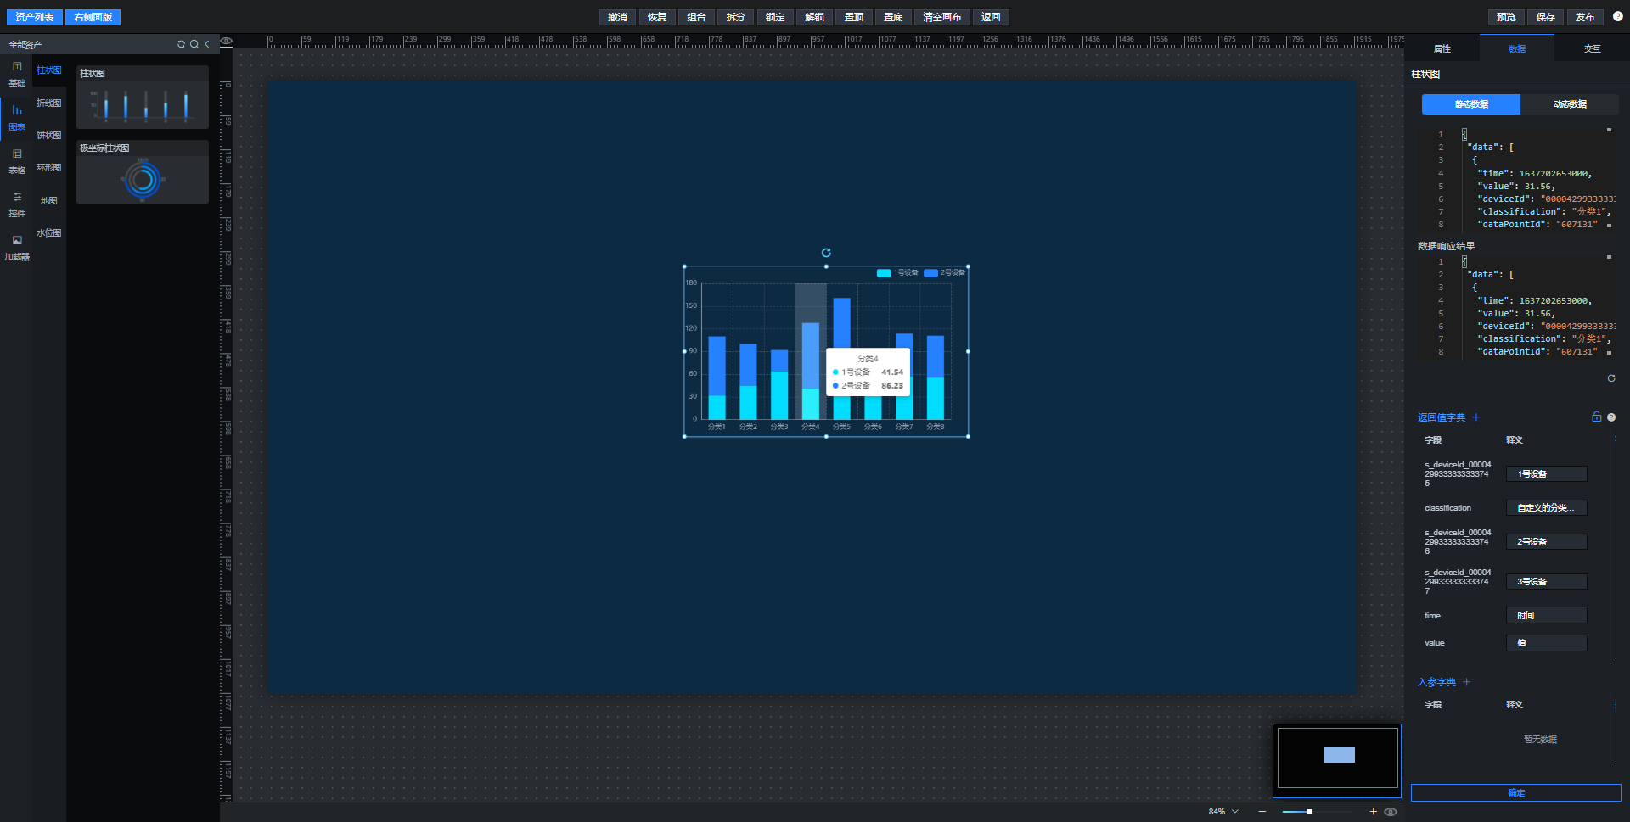The width and height of the screenshot is (1630, 822).
Task: Open the help tip for 返回值字典
Action: (x=1611, y=417)
